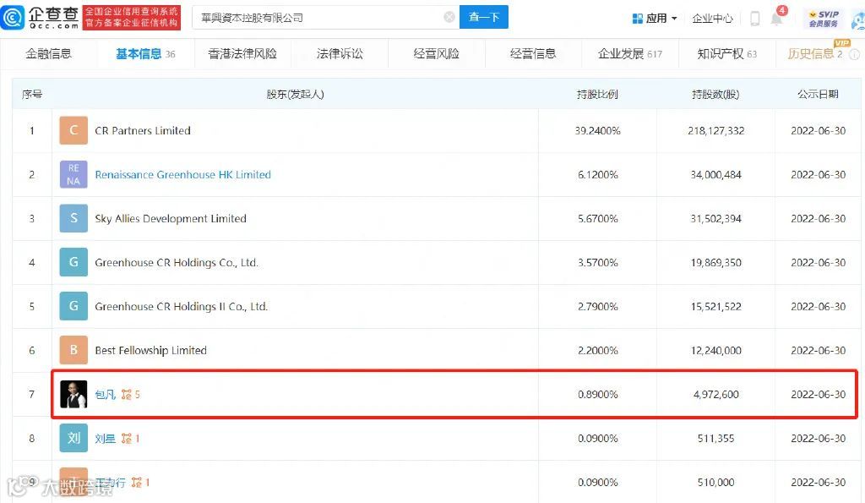Switch to 香港法律风险 tab
Screen dimensions: 865x503
(242, 53)
